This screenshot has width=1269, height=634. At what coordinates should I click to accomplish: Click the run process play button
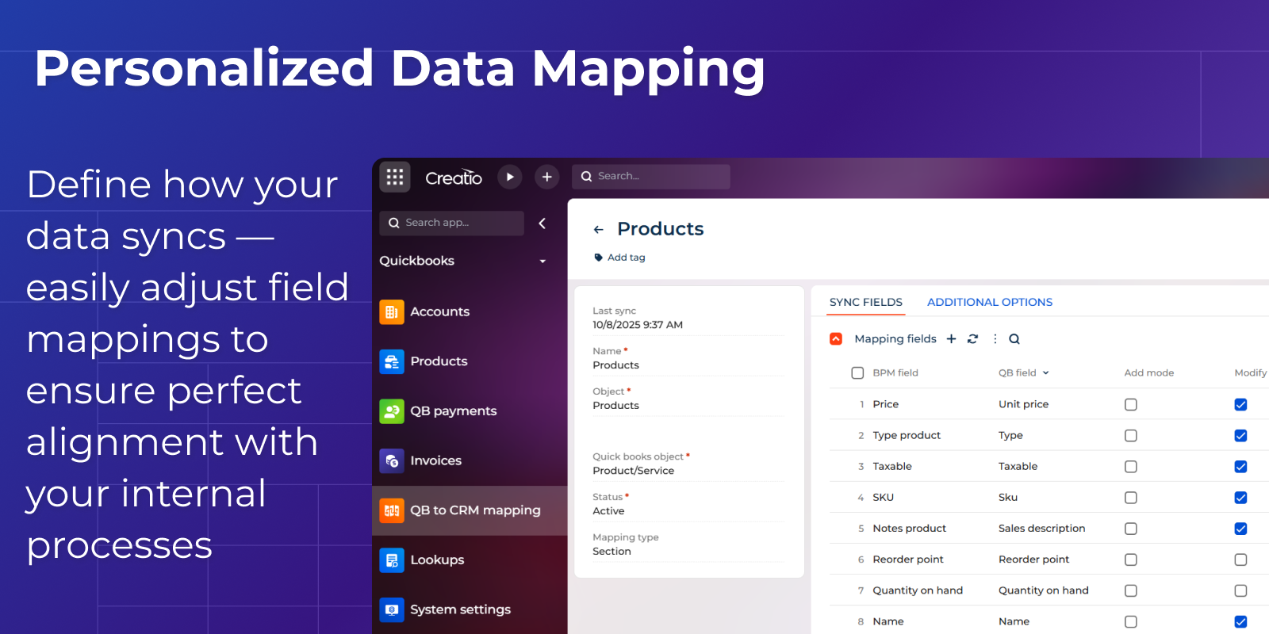click(x=510, y=177)
